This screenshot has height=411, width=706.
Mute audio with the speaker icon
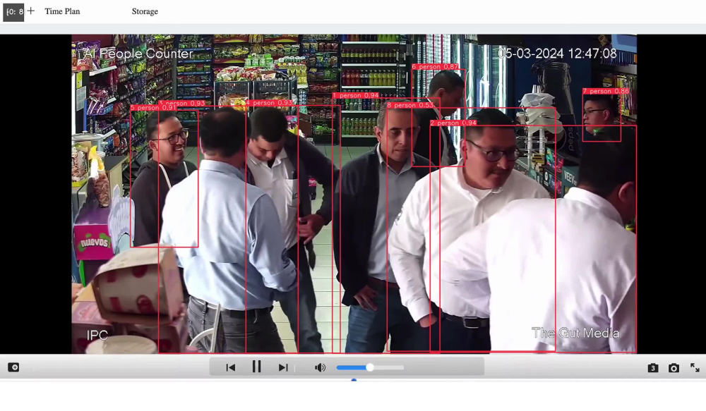(320, 367)
